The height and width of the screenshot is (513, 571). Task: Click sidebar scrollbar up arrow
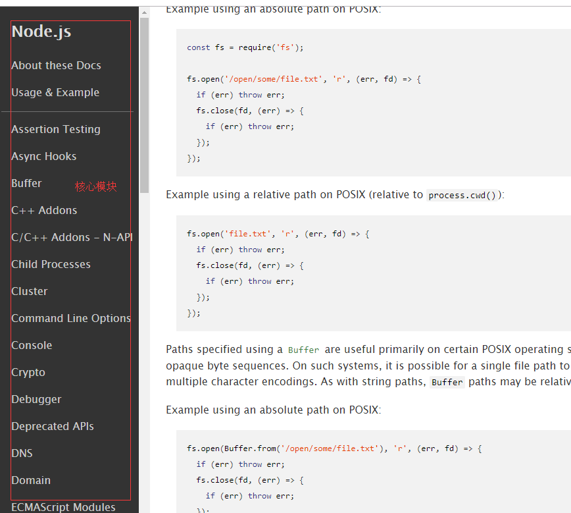tap(144, 13)
